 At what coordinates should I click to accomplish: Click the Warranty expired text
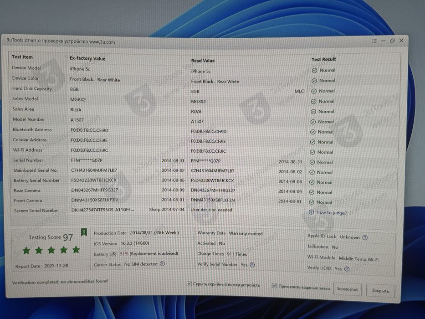click(246, 233)
